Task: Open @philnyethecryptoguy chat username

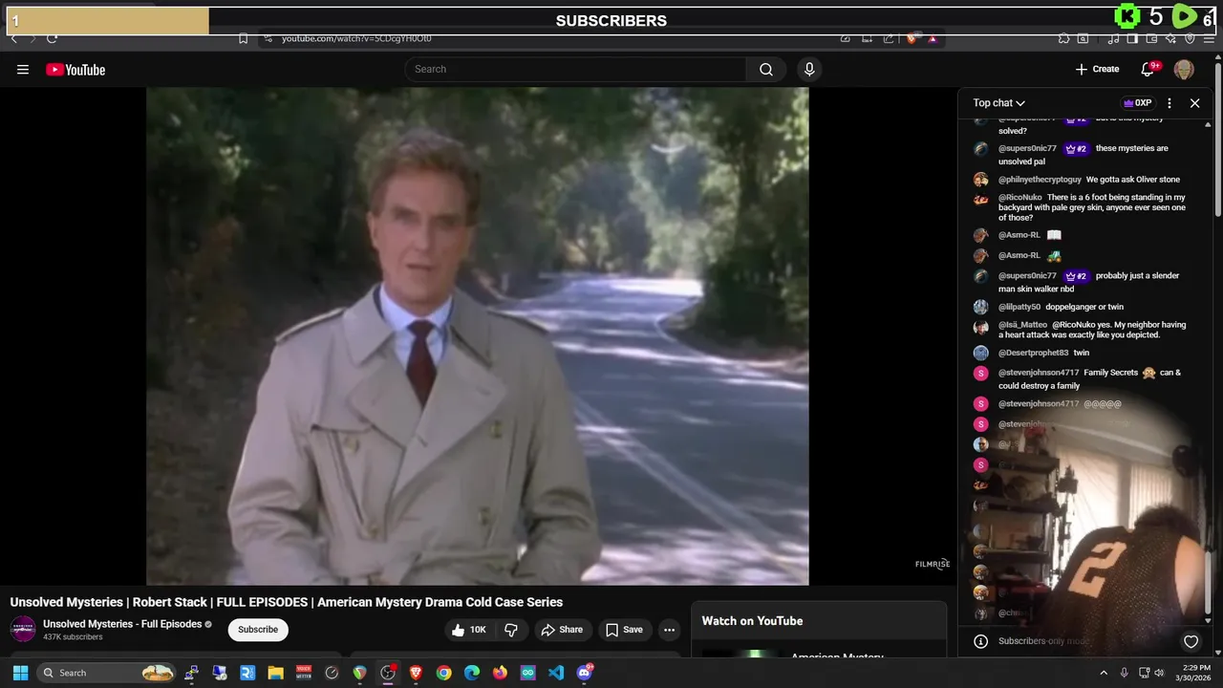Action: (x=1040, y=180)
